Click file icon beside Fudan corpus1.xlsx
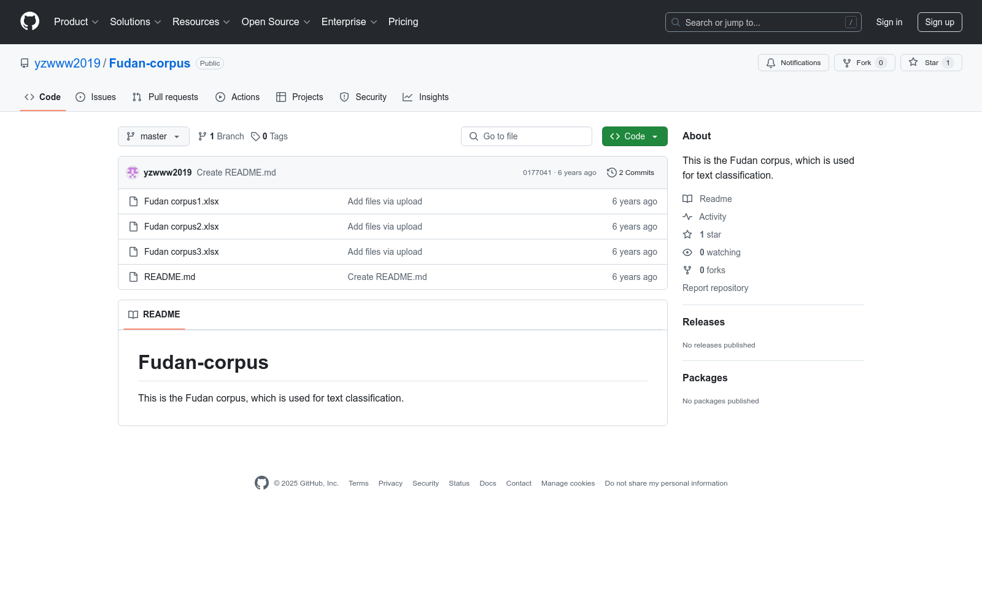Image resolution: width=982 pixels, height=614 pixels. (133, 201)
